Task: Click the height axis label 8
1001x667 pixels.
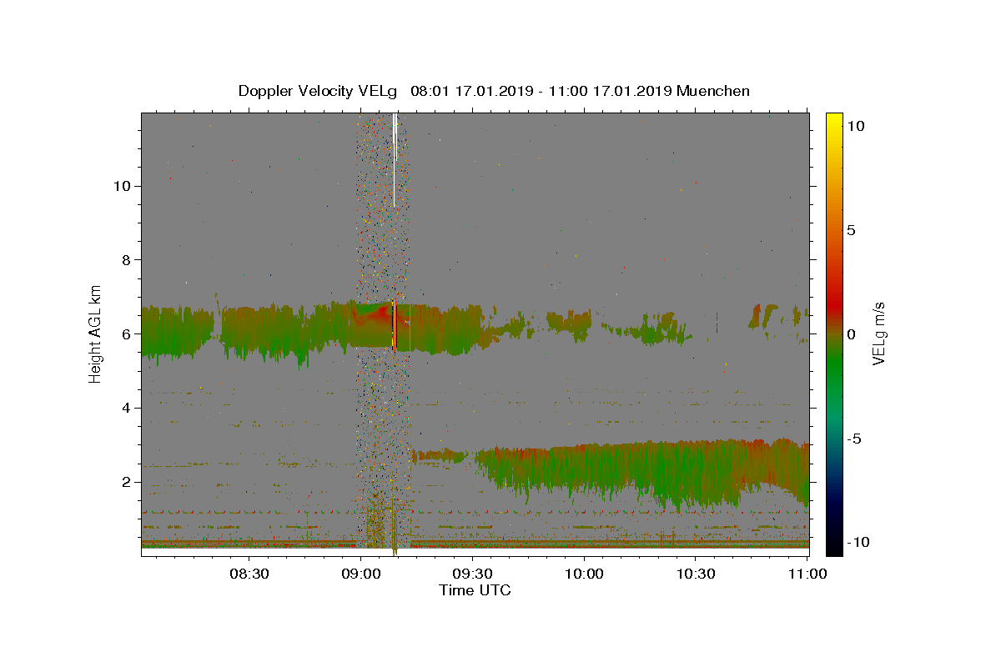Action: tap(124, 260)
